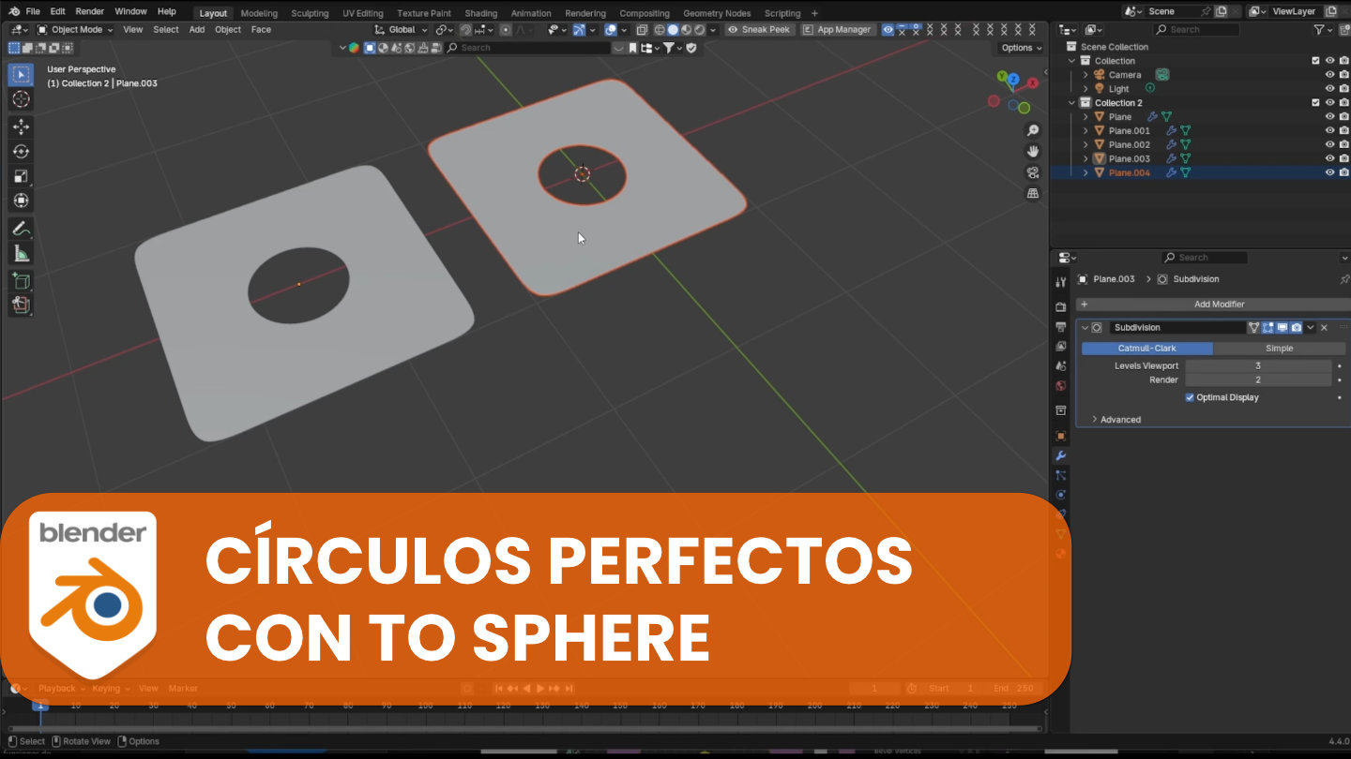Toggle modifier render camera button
Screen dimensions: 1351x759
[x=1296, y=327]
